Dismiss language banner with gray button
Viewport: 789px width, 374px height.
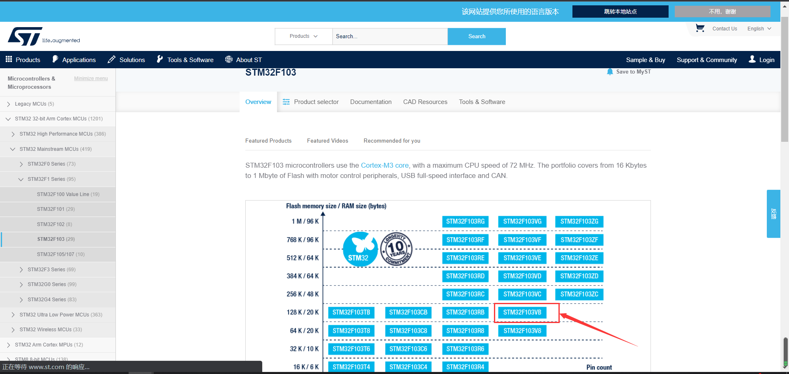click(722, 12)
